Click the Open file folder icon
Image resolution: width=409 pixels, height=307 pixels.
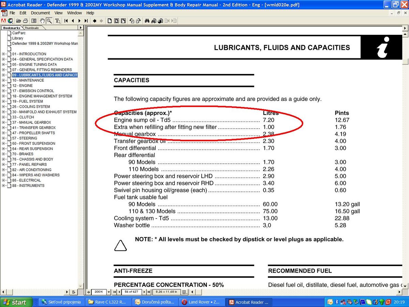click(18, 21)
